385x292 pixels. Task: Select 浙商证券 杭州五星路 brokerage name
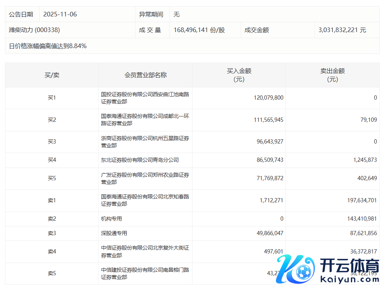[145, 142]
